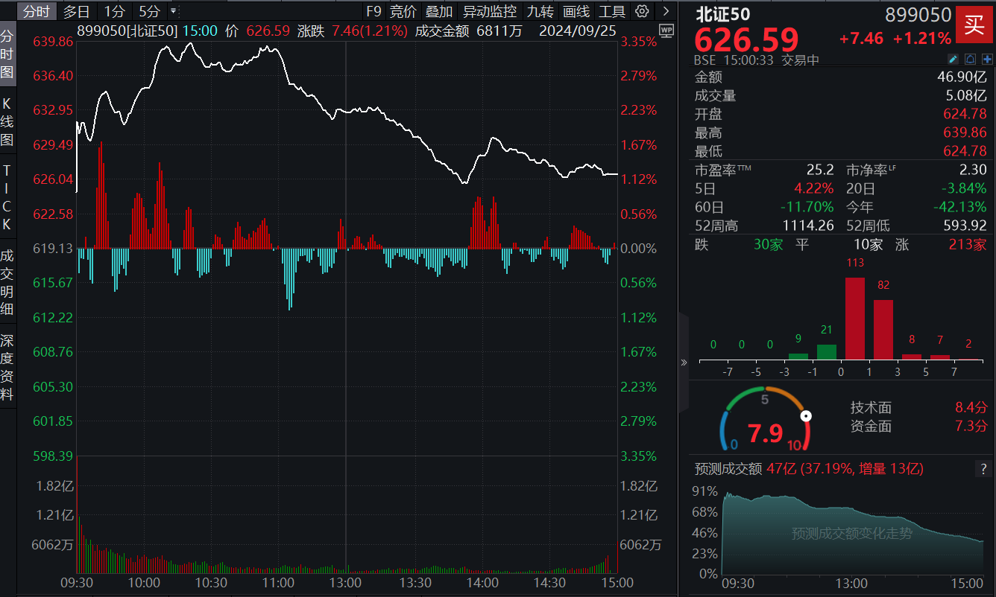Image resolution: width=996 pixels, height=597 pixels.
Task: Open the period dropdown arrow after 5分
Action: (174, 11)
